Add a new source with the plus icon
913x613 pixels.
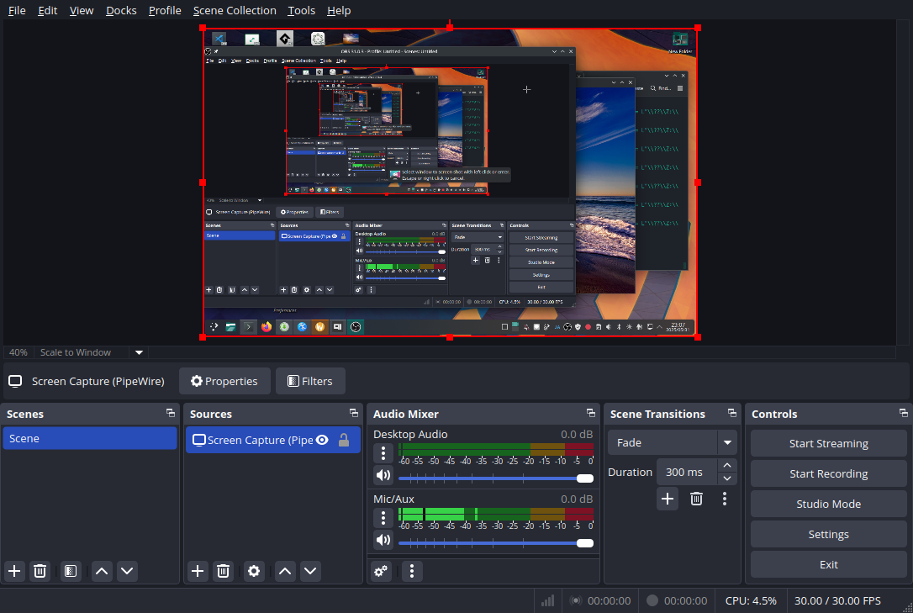click(198, 571)
